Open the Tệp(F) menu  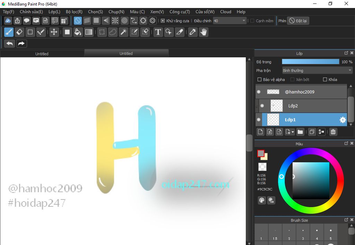tap(8, 12)
